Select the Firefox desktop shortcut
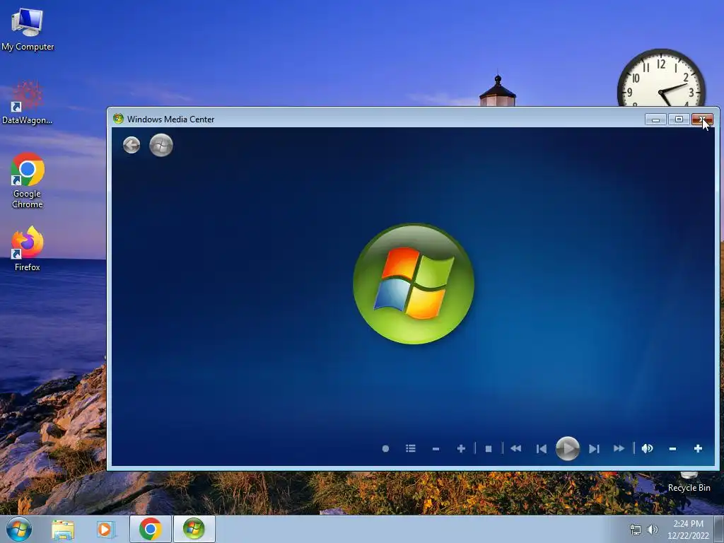The height and width of the screenshot is (543, 724). 28,248
